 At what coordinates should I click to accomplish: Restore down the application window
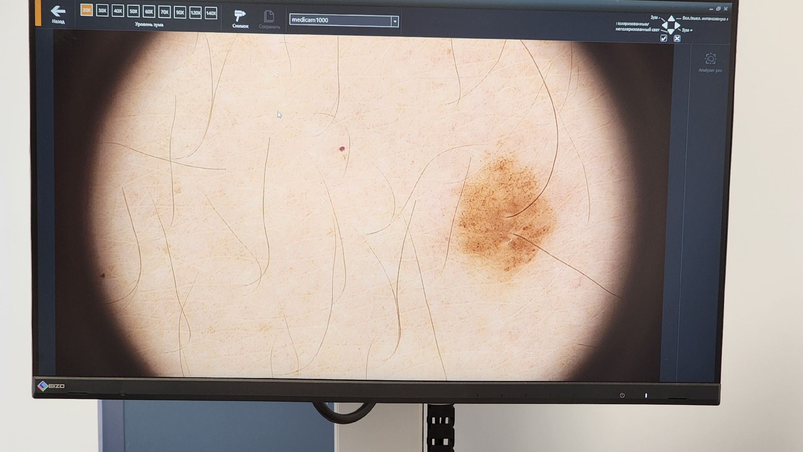[x=718, y=9]
